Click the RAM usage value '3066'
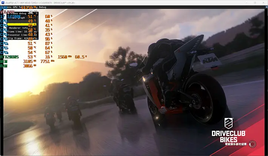268x156 pixels. pyautogui.click(x=28, y=66)
